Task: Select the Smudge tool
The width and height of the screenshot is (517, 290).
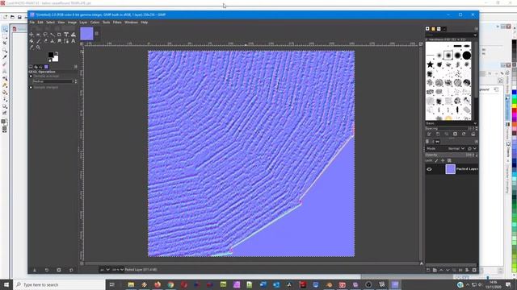Action: point(59,41)
